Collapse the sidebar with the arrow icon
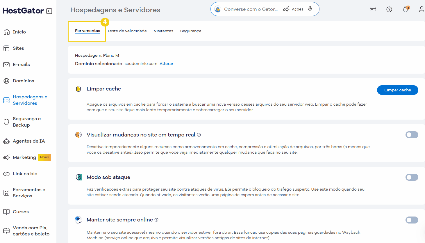This screenshot has width=425, height=243. pyautogui.click(x=49, y=10)
